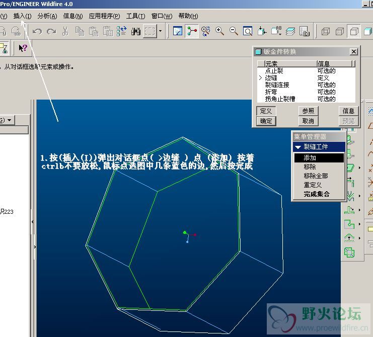Select Hidden Line display icon

(340, 31)
